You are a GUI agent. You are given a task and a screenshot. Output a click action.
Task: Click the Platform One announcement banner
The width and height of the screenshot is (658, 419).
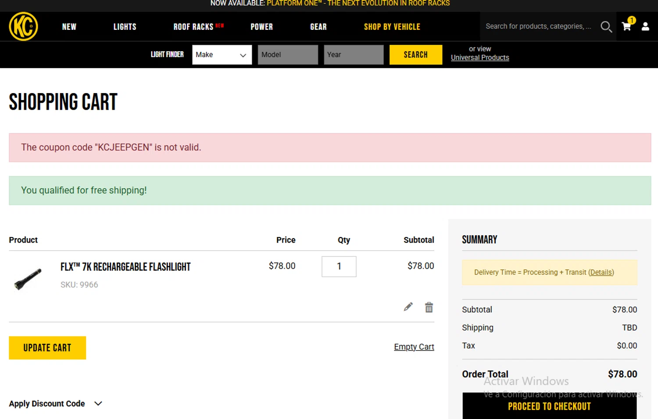330,4
